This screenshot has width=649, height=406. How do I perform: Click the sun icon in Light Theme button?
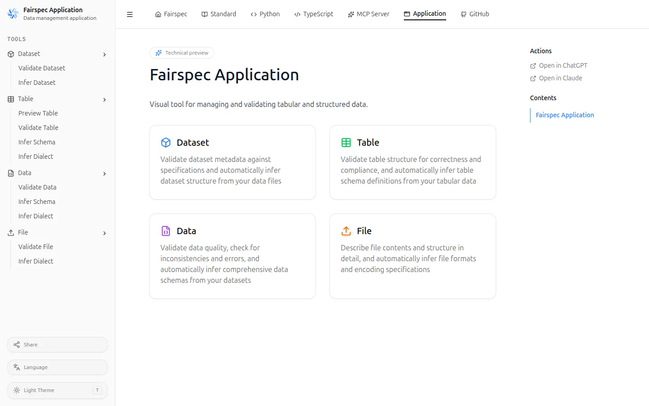17,390
